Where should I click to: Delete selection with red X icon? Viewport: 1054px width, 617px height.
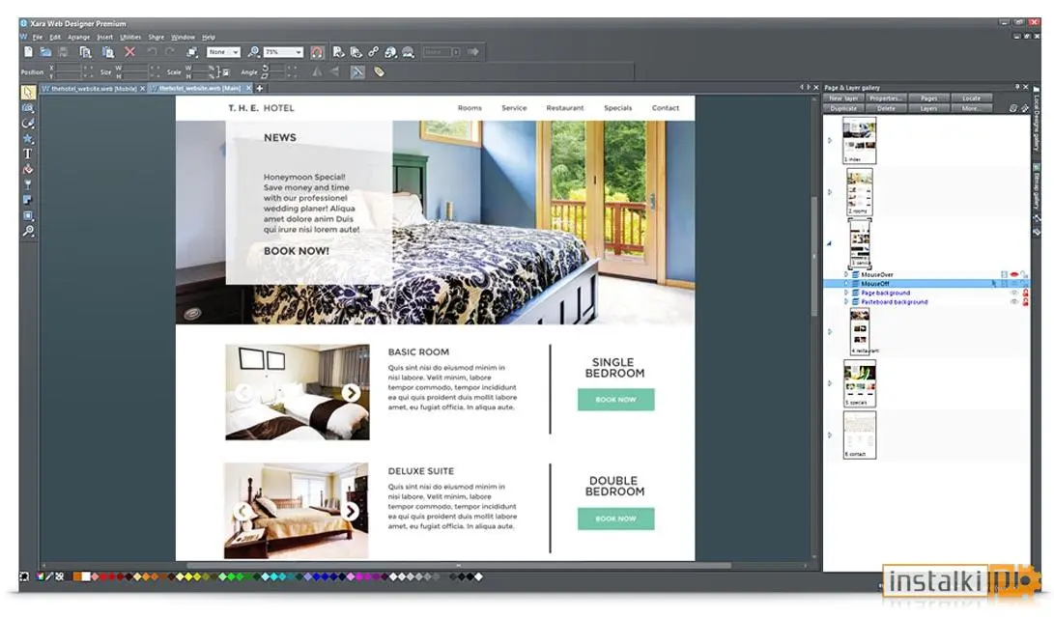pos(129,52)
